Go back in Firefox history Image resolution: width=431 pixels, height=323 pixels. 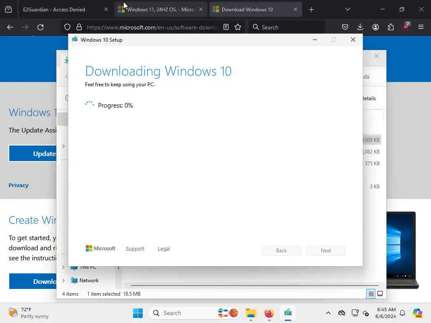pyautogui.click(x=10, y=27)
